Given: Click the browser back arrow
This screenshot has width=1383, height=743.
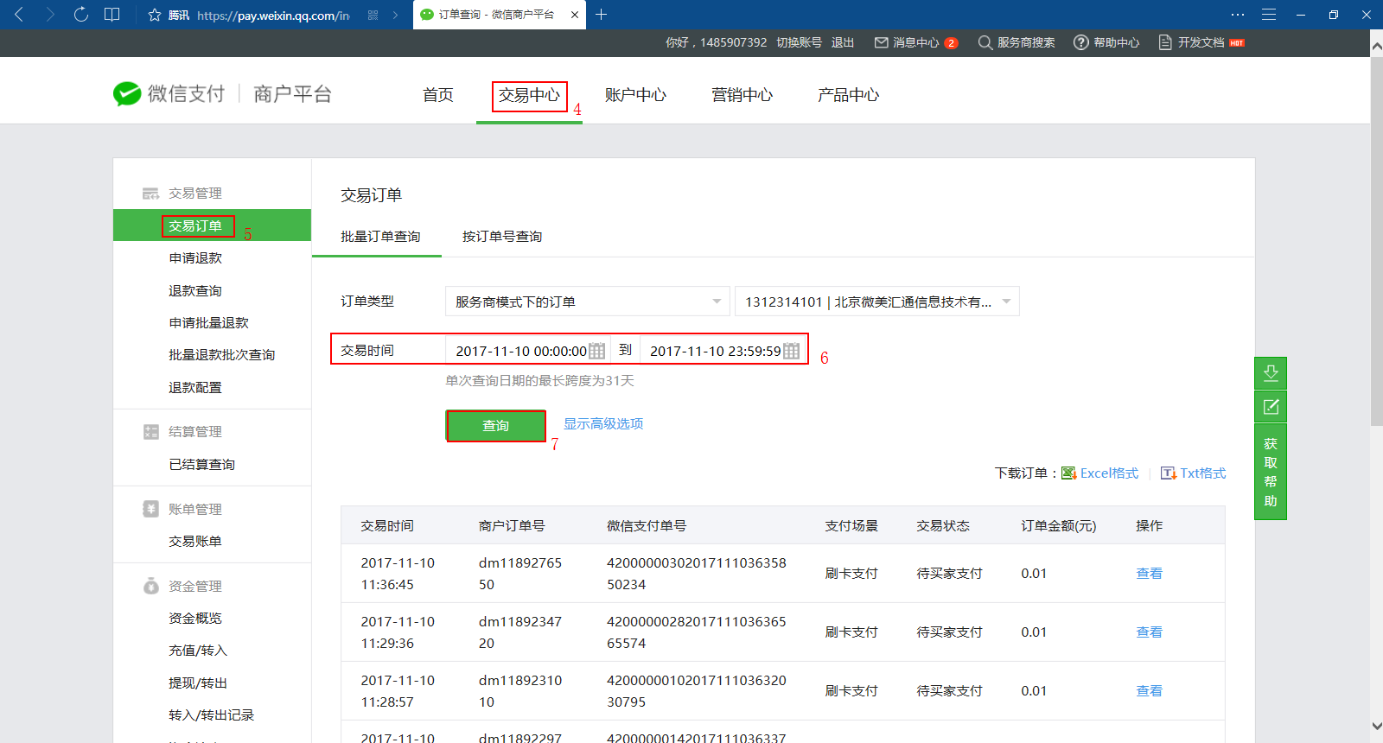Looking at the screenshot, I should (x=19, y=15).
